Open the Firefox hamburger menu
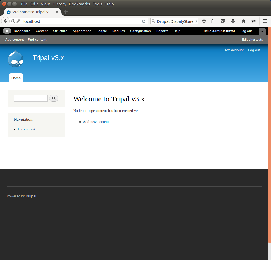The width and height of the screenshot is (271, 260). pyautogui.click(x=265, y=21)
